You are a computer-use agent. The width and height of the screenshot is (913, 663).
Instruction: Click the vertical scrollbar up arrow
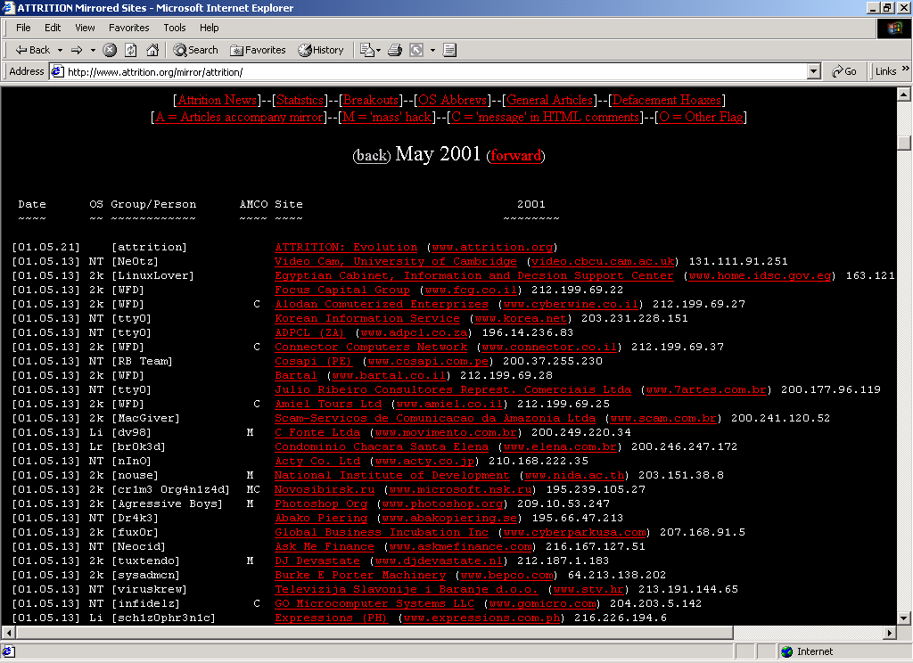903,94
